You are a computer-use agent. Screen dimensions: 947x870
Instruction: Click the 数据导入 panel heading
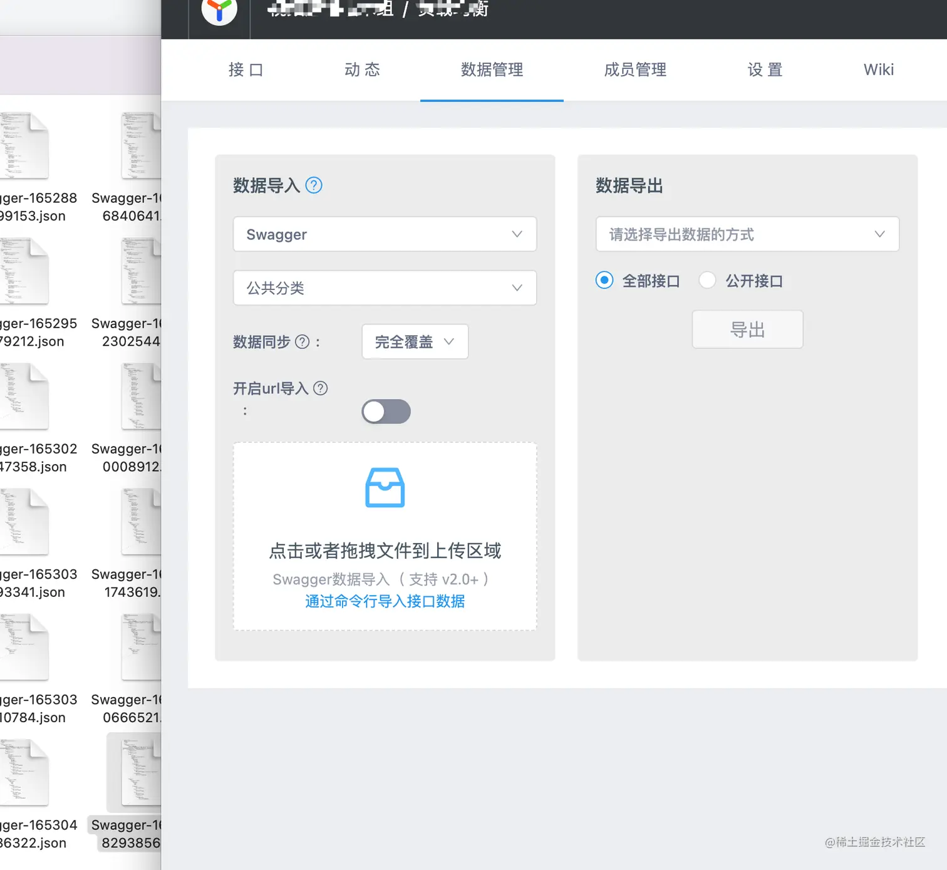[267, 185]
